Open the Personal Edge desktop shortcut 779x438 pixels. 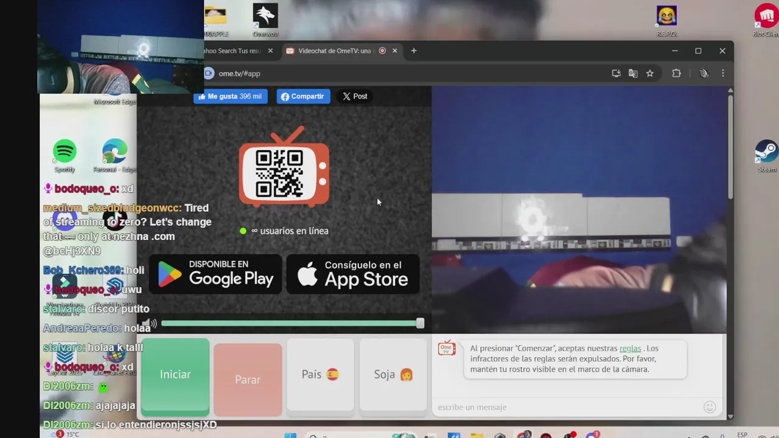(x=114, y=156)
